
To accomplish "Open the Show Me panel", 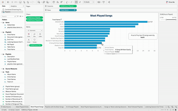I will click(x=170, y=2).
